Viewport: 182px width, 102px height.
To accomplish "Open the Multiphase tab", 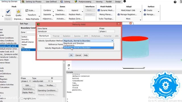I will [x=96, y=36].
